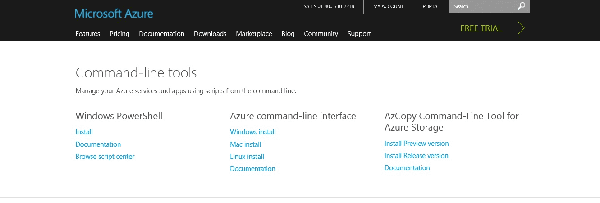The width and height of the screenshot is (600, 203).
Task: Select the Linux install link
Action: (x=247, y=157)
